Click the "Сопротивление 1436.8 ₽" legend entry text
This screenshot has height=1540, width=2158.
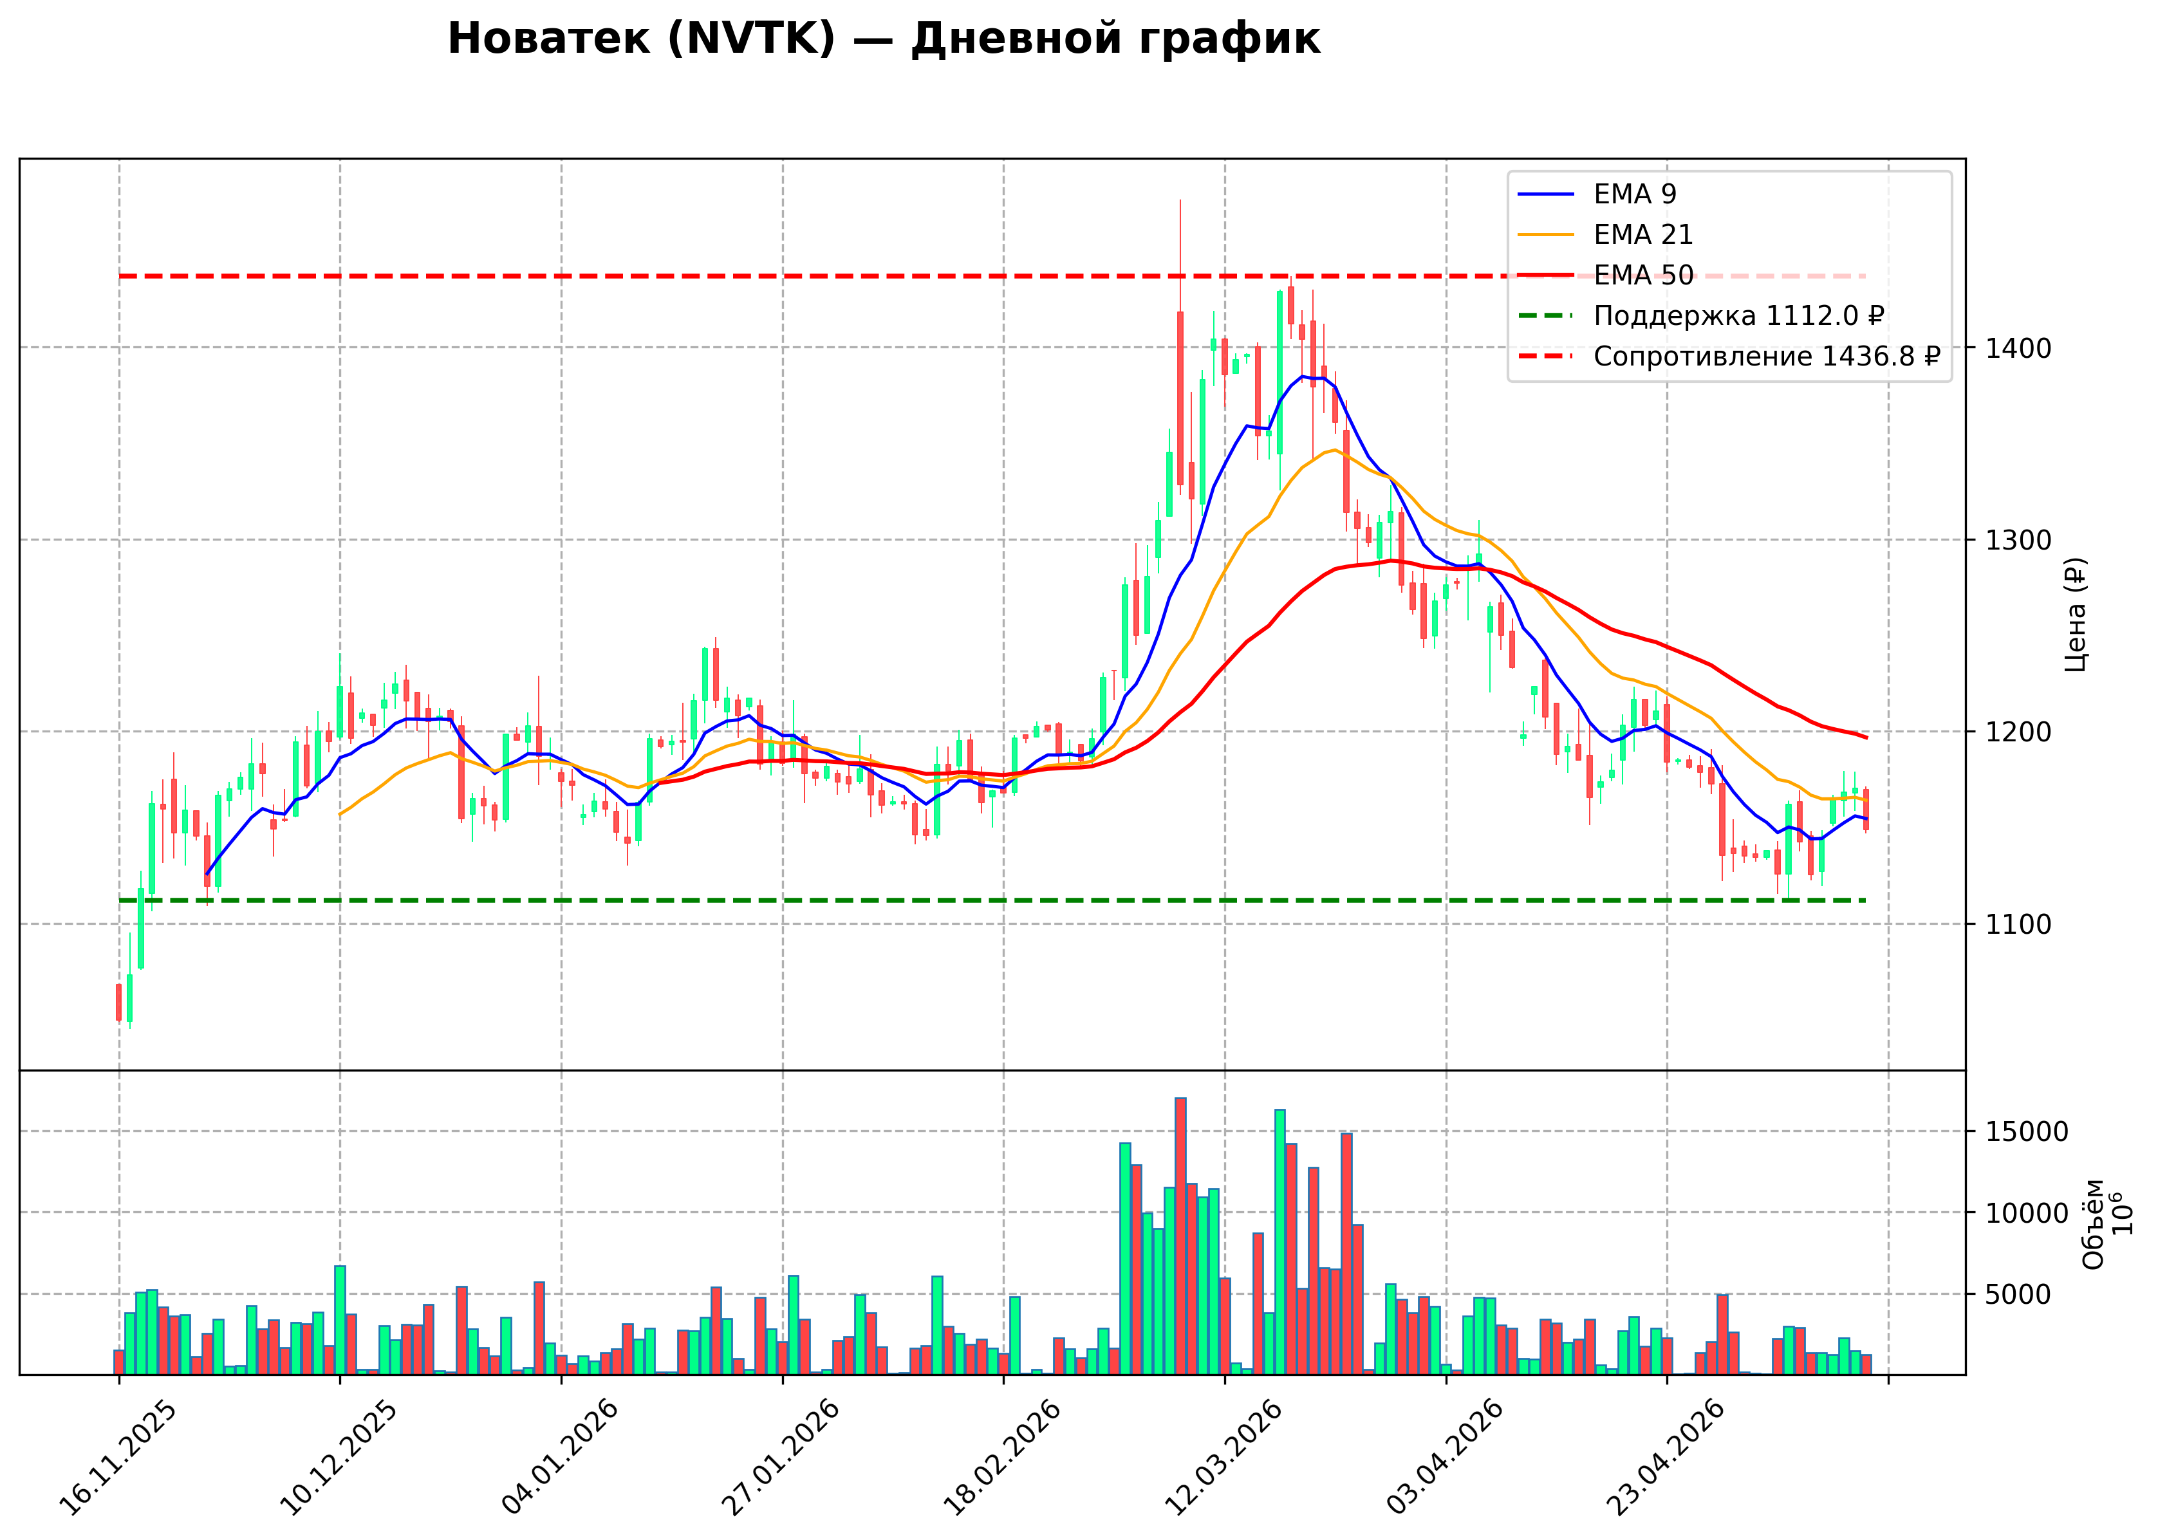click(x=1767, y=357)
